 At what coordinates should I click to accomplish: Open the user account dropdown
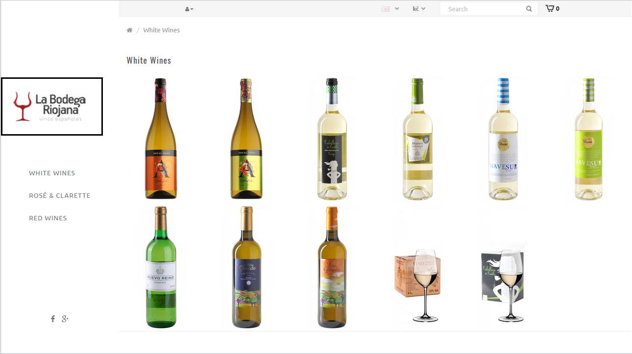(189, 9)
